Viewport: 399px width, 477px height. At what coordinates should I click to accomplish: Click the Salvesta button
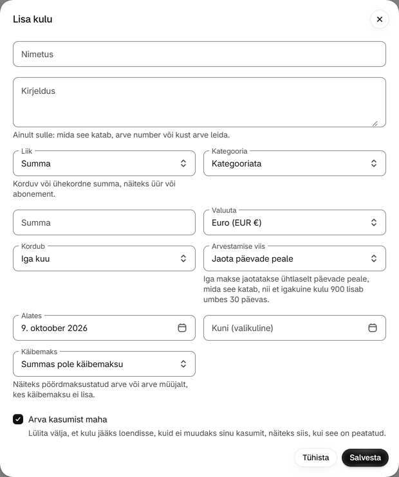[365, 458]
